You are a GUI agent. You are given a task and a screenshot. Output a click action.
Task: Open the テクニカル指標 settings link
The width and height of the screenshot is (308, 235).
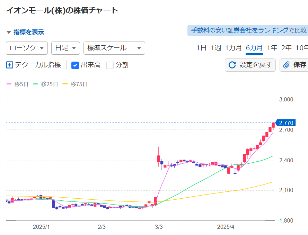38,65
